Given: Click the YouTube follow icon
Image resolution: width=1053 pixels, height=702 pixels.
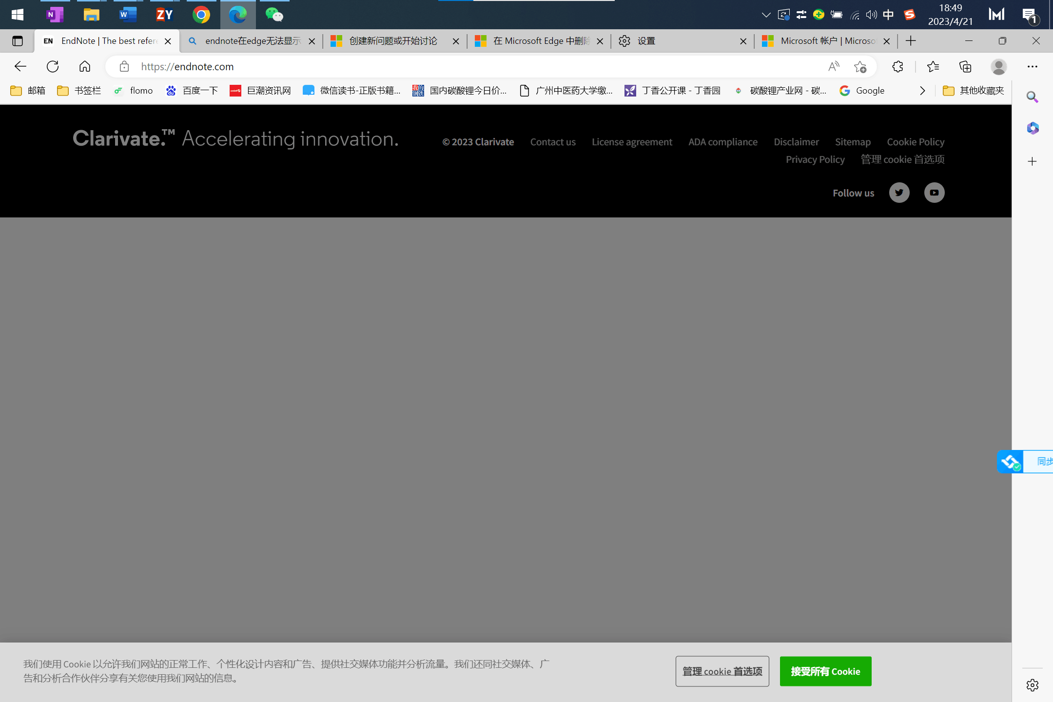Looking at the screenshot, I should coord(934,193).
